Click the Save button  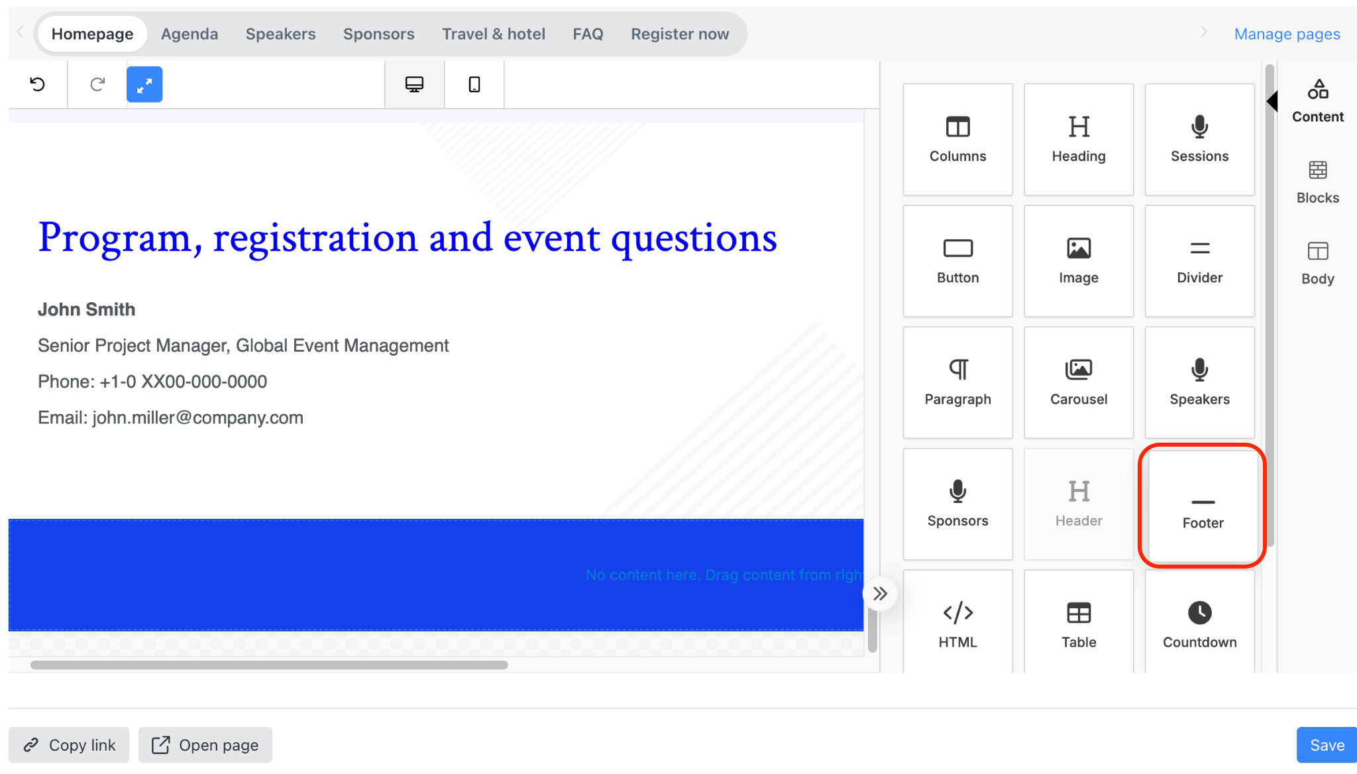(1327, 745)
